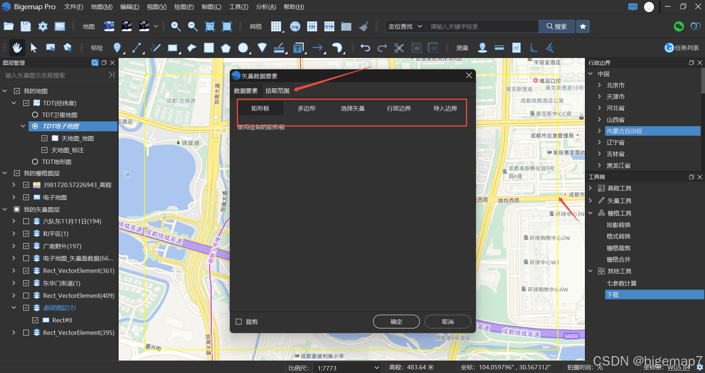Click the zoom out magnifier icon

[x=193, y=26]
